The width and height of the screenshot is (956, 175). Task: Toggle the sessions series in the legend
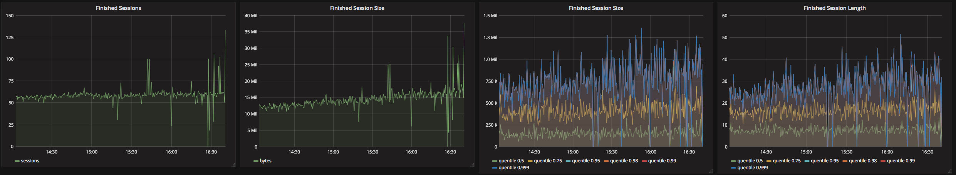tap(30, 161)
